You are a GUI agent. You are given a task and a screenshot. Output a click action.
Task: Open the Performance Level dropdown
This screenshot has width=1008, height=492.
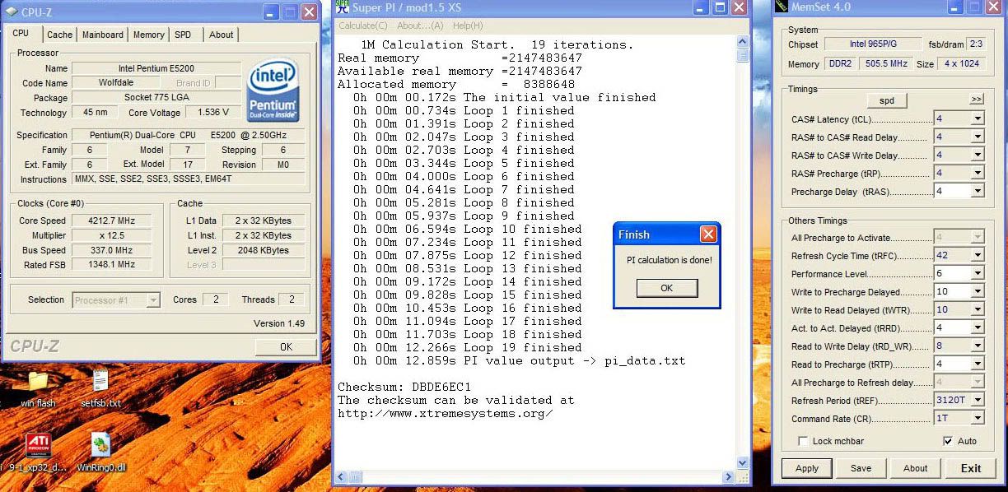coord(978,274)
